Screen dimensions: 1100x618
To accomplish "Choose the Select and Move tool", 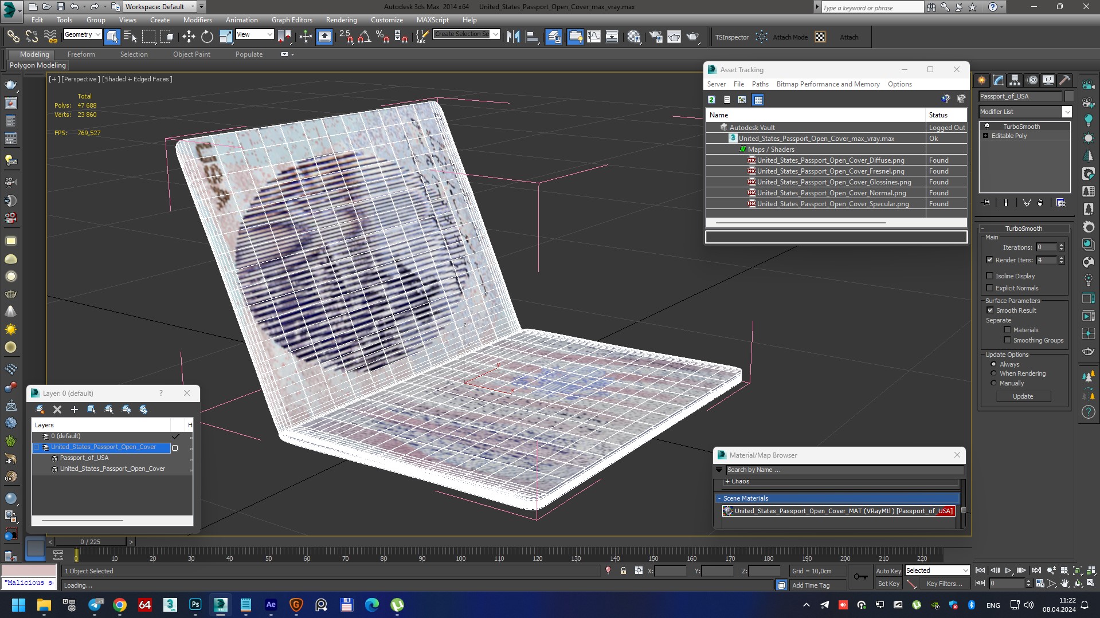I will point(189,37).
